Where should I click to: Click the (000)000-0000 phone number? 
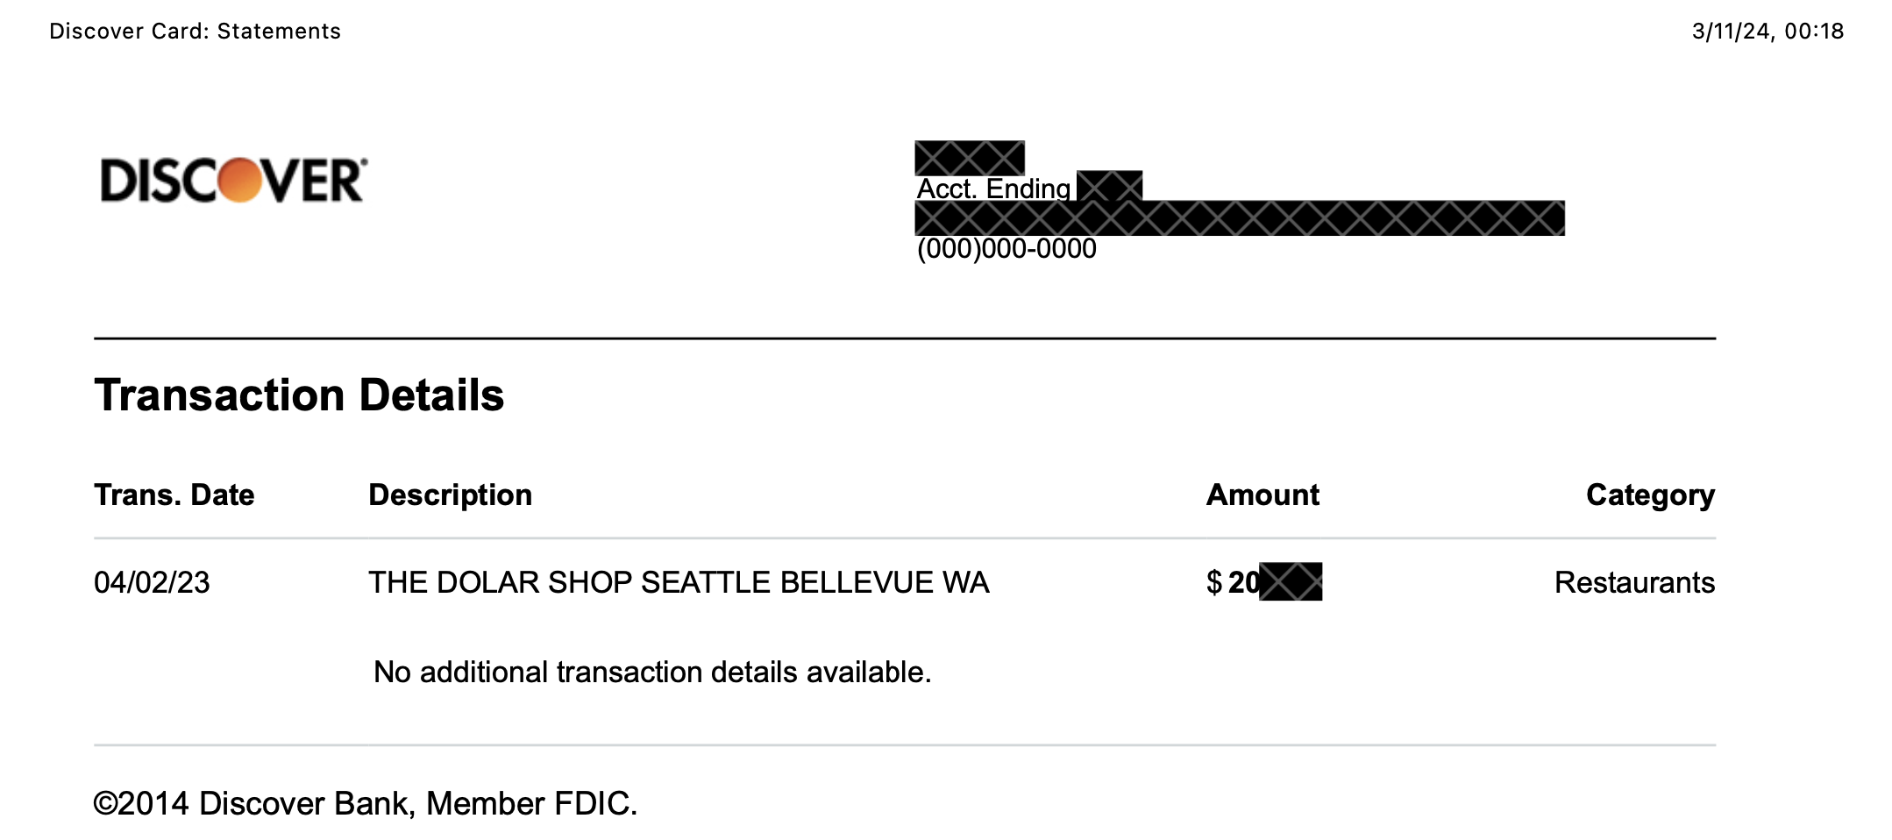[1006, 248]
